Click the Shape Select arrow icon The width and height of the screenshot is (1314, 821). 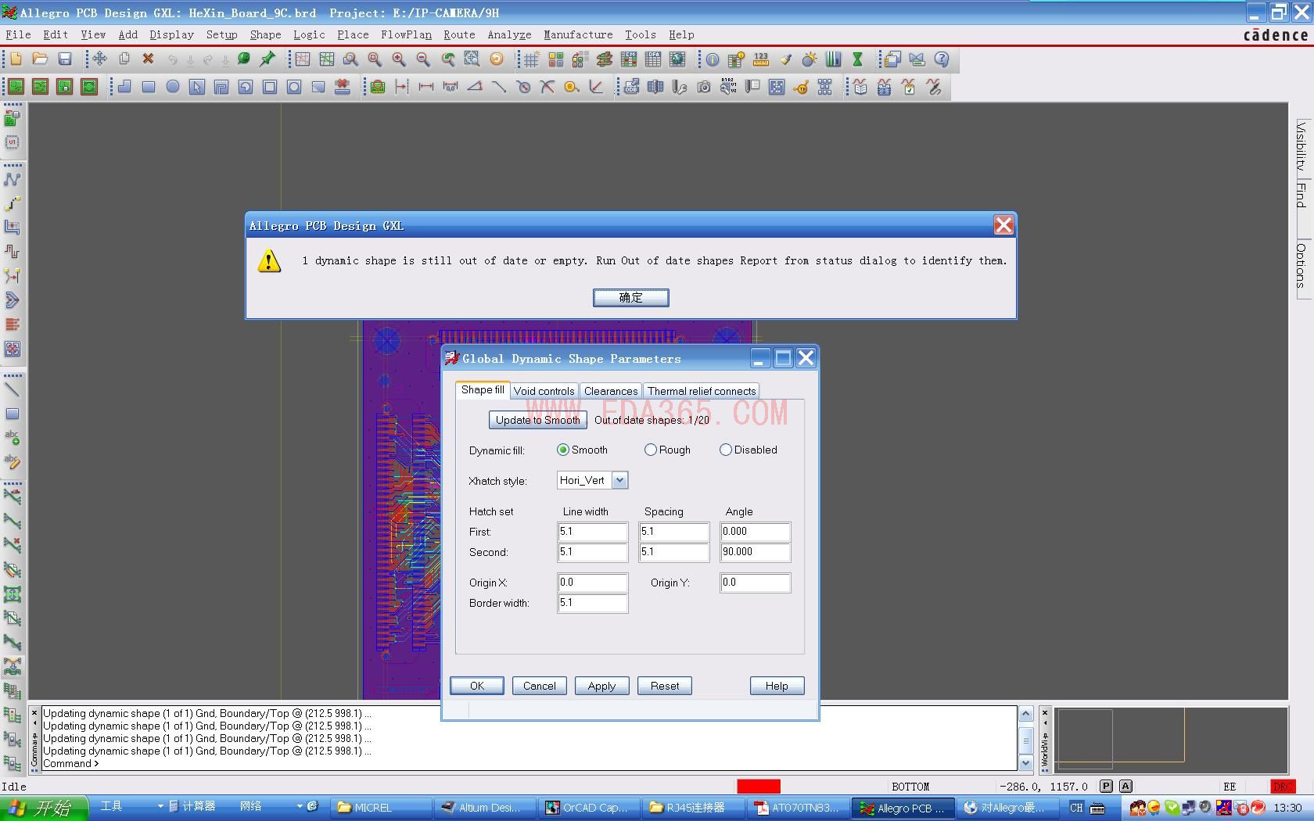(197, 87)
